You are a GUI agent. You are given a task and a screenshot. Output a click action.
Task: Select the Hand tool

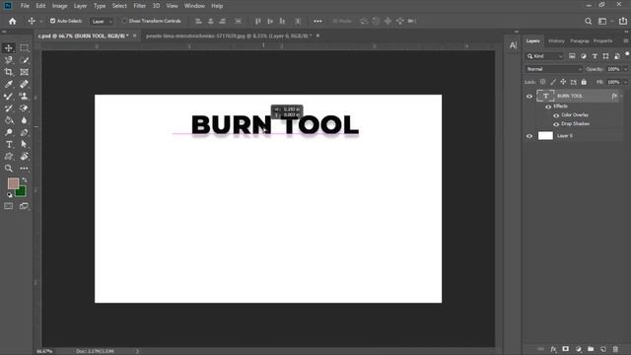coord(24,157)
